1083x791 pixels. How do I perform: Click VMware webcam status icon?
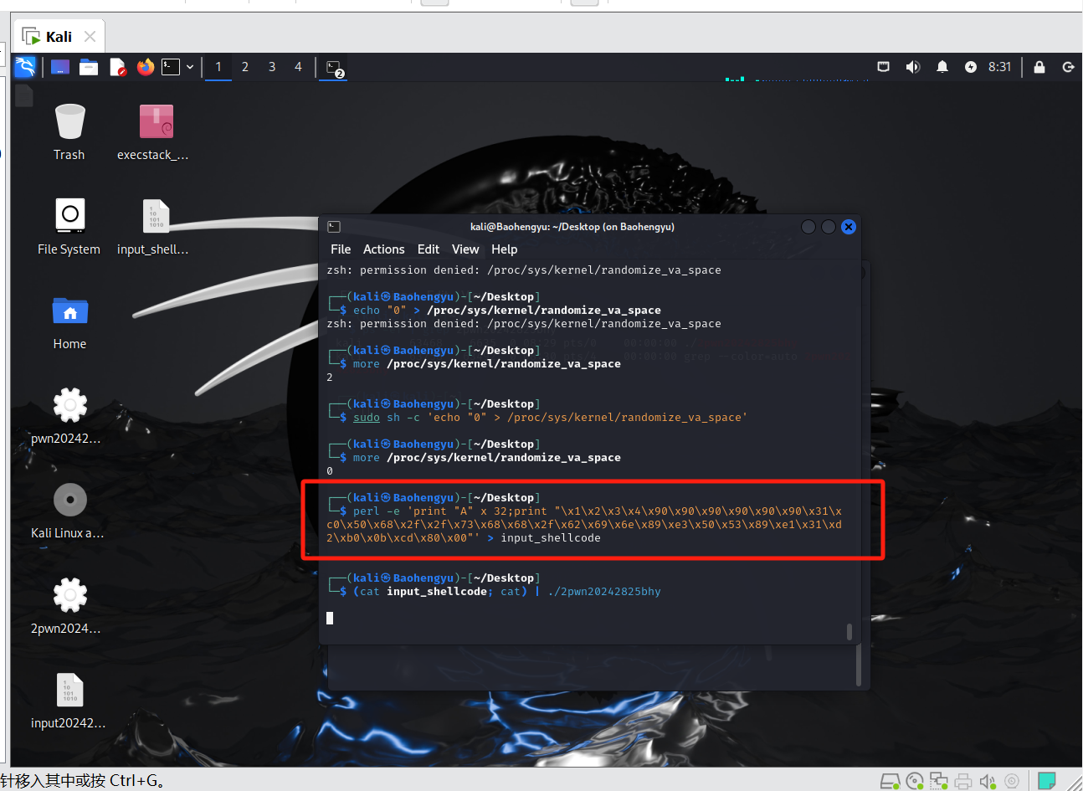pyautogui.click(x=1012, y=781)
